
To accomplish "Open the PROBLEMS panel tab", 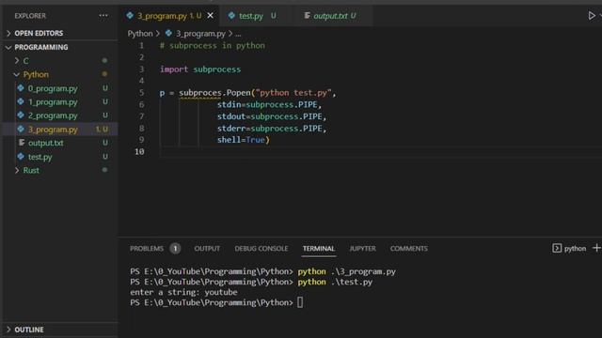I will (x=147, y=248).
